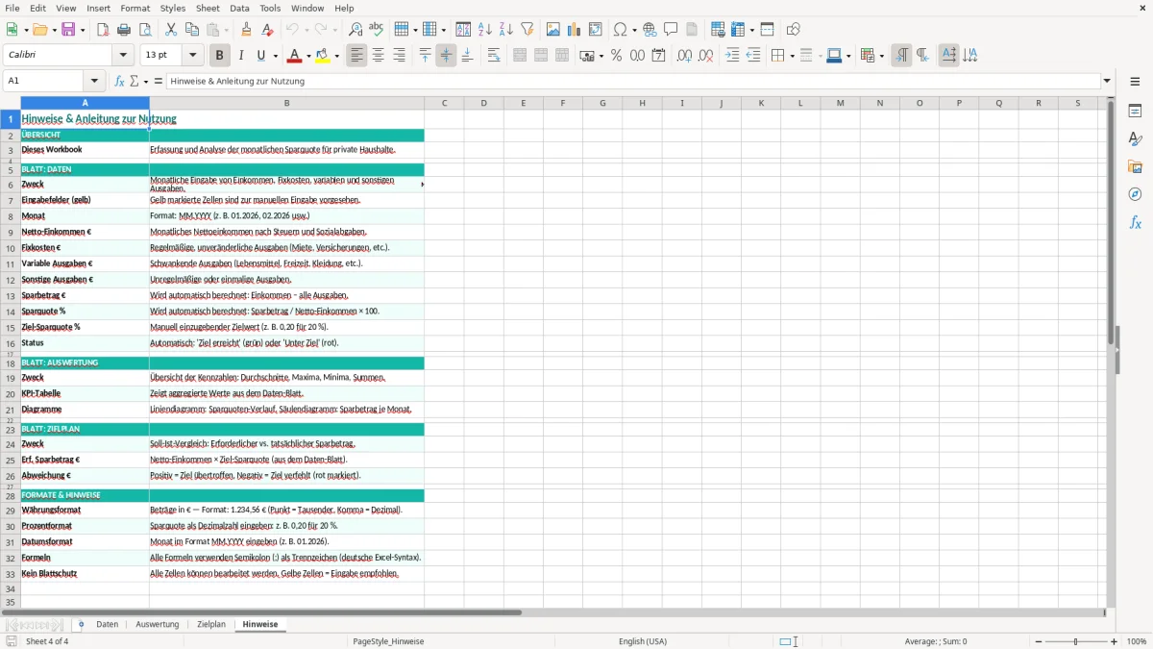
Task: Open font color dropdown arrow
Action: 307,56
